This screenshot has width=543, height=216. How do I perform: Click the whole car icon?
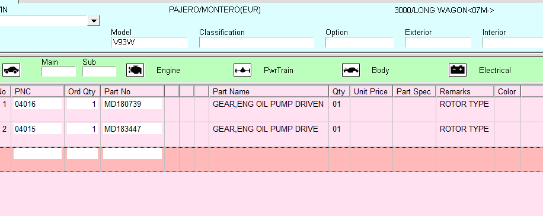click(x=11, y=70)
